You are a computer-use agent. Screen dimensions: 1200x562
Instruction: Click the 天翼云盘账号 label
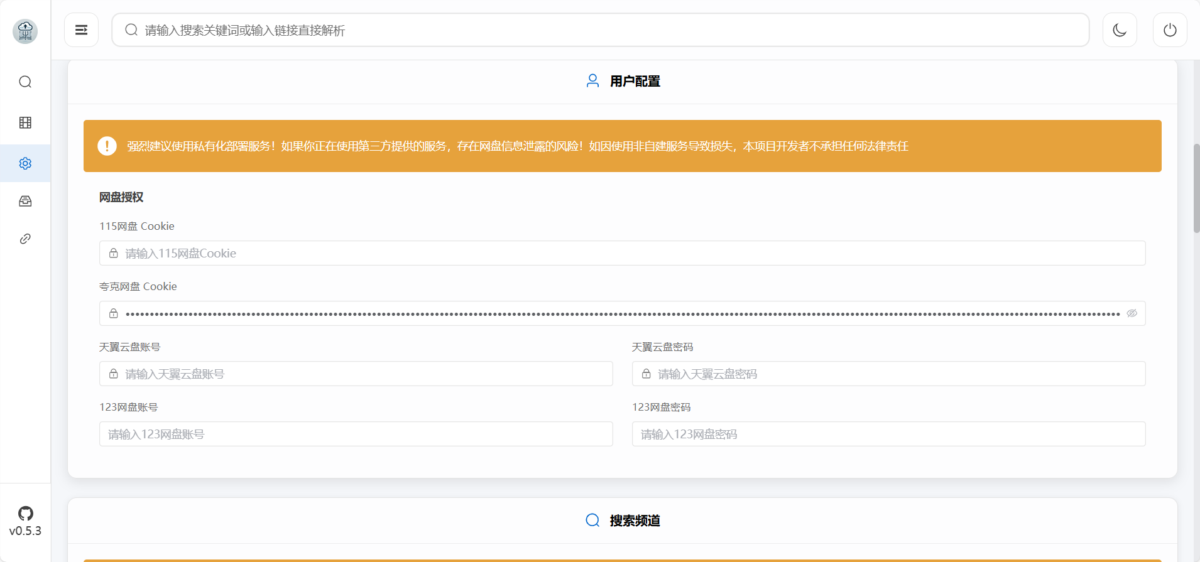130,347
